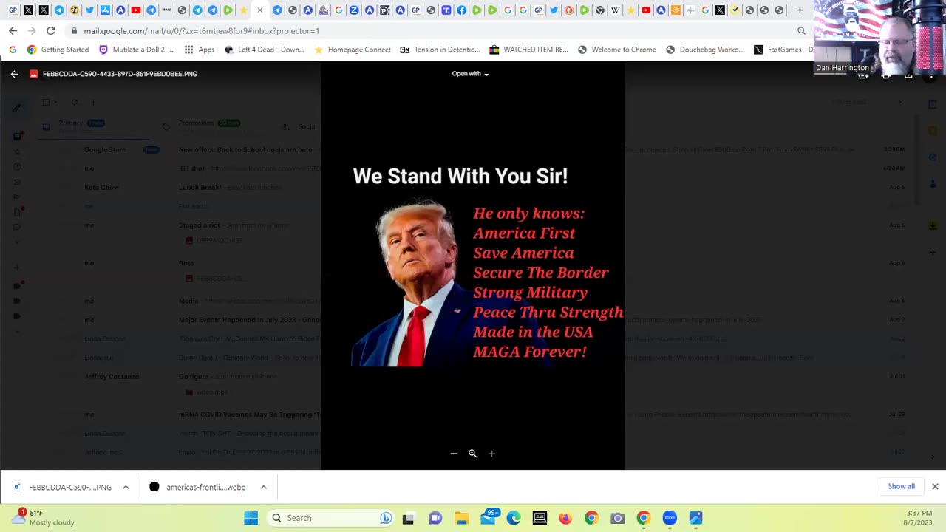
Task: Expand options for the FEBBCDDA PNG download
Action: pos(126,487)
